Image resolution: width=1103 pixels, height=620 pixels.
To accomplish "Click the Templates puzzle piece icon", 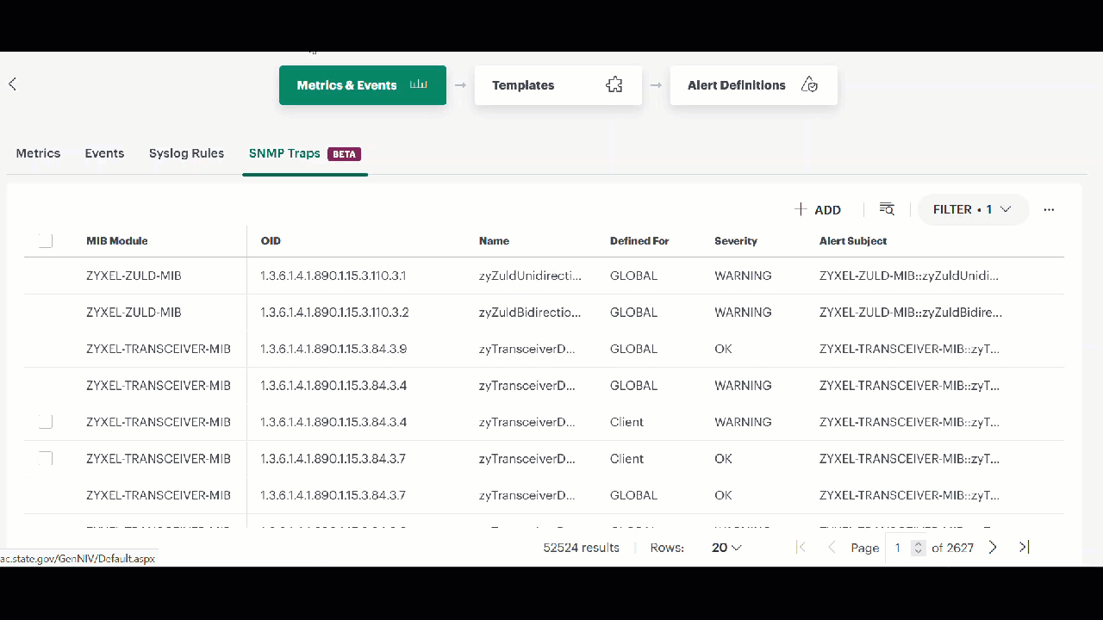I will coord(614,85).
